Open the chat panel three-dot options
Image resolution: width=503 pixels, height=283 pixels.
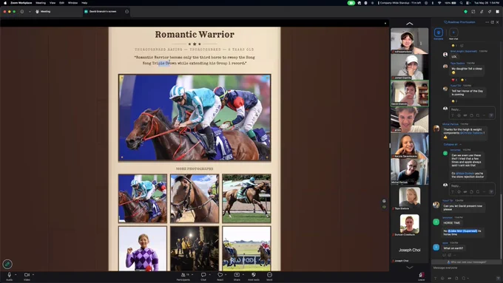pyautogui.click(x=487, y=22)
